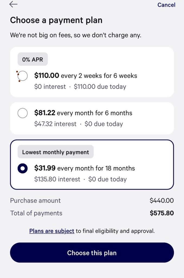
Task: Tap the $575.80 total value
Action: click(162, 213)
